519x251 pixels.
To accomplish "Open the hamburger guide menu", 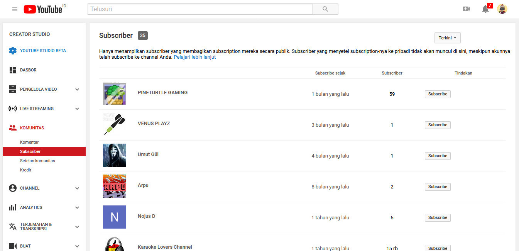I will [15, 9].
